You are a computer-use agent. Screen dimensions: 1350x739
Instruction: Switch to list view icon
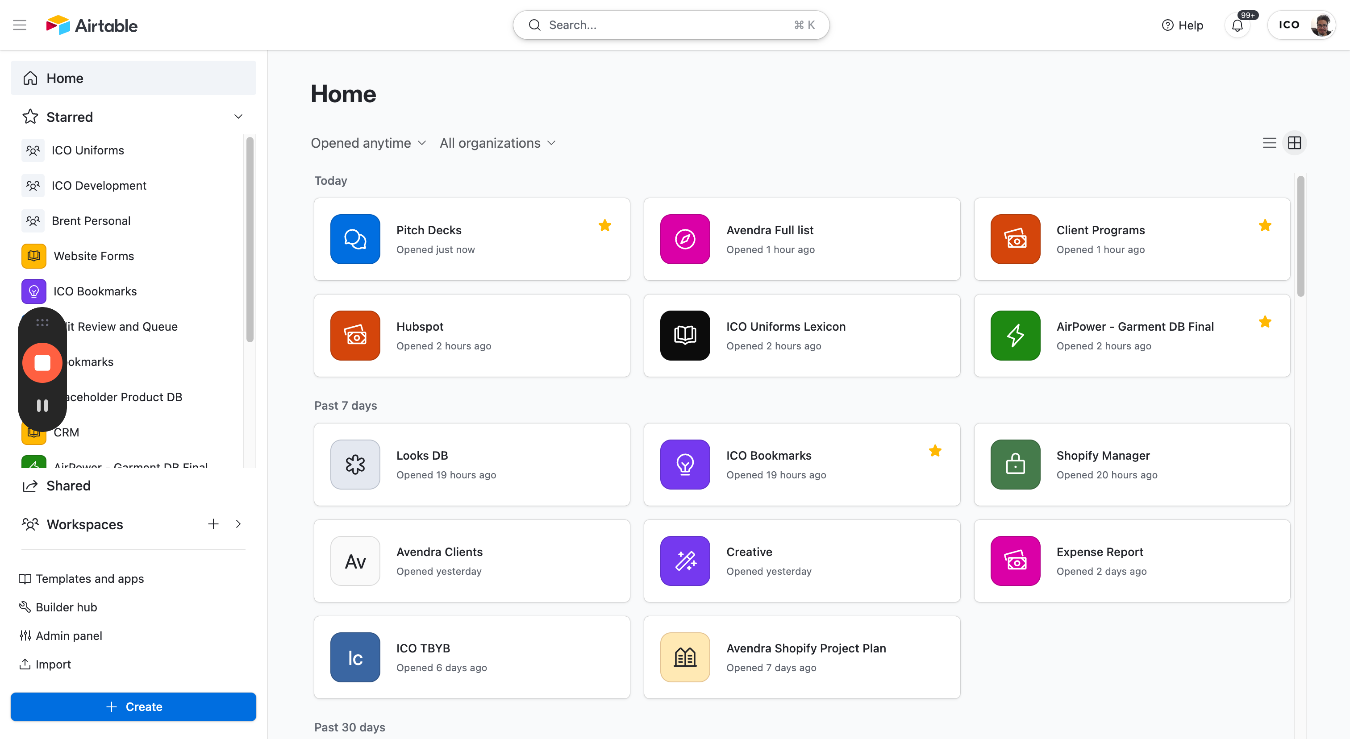[x=1269, y=143]
